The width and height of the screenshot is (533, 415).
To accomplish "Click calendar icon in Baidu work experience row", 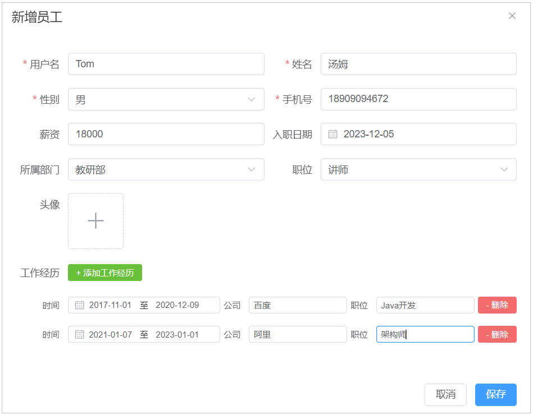I will click(x=80, y=305).
